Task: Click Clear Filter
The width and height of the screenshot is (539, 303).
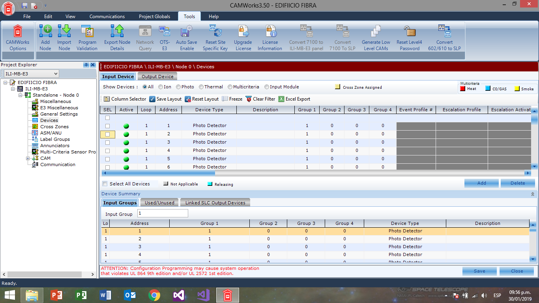Action: point(260,99)
